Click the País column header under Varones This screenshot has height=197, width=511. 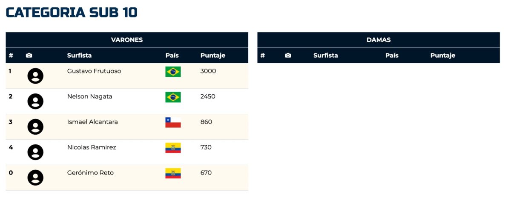coord(172,56)
